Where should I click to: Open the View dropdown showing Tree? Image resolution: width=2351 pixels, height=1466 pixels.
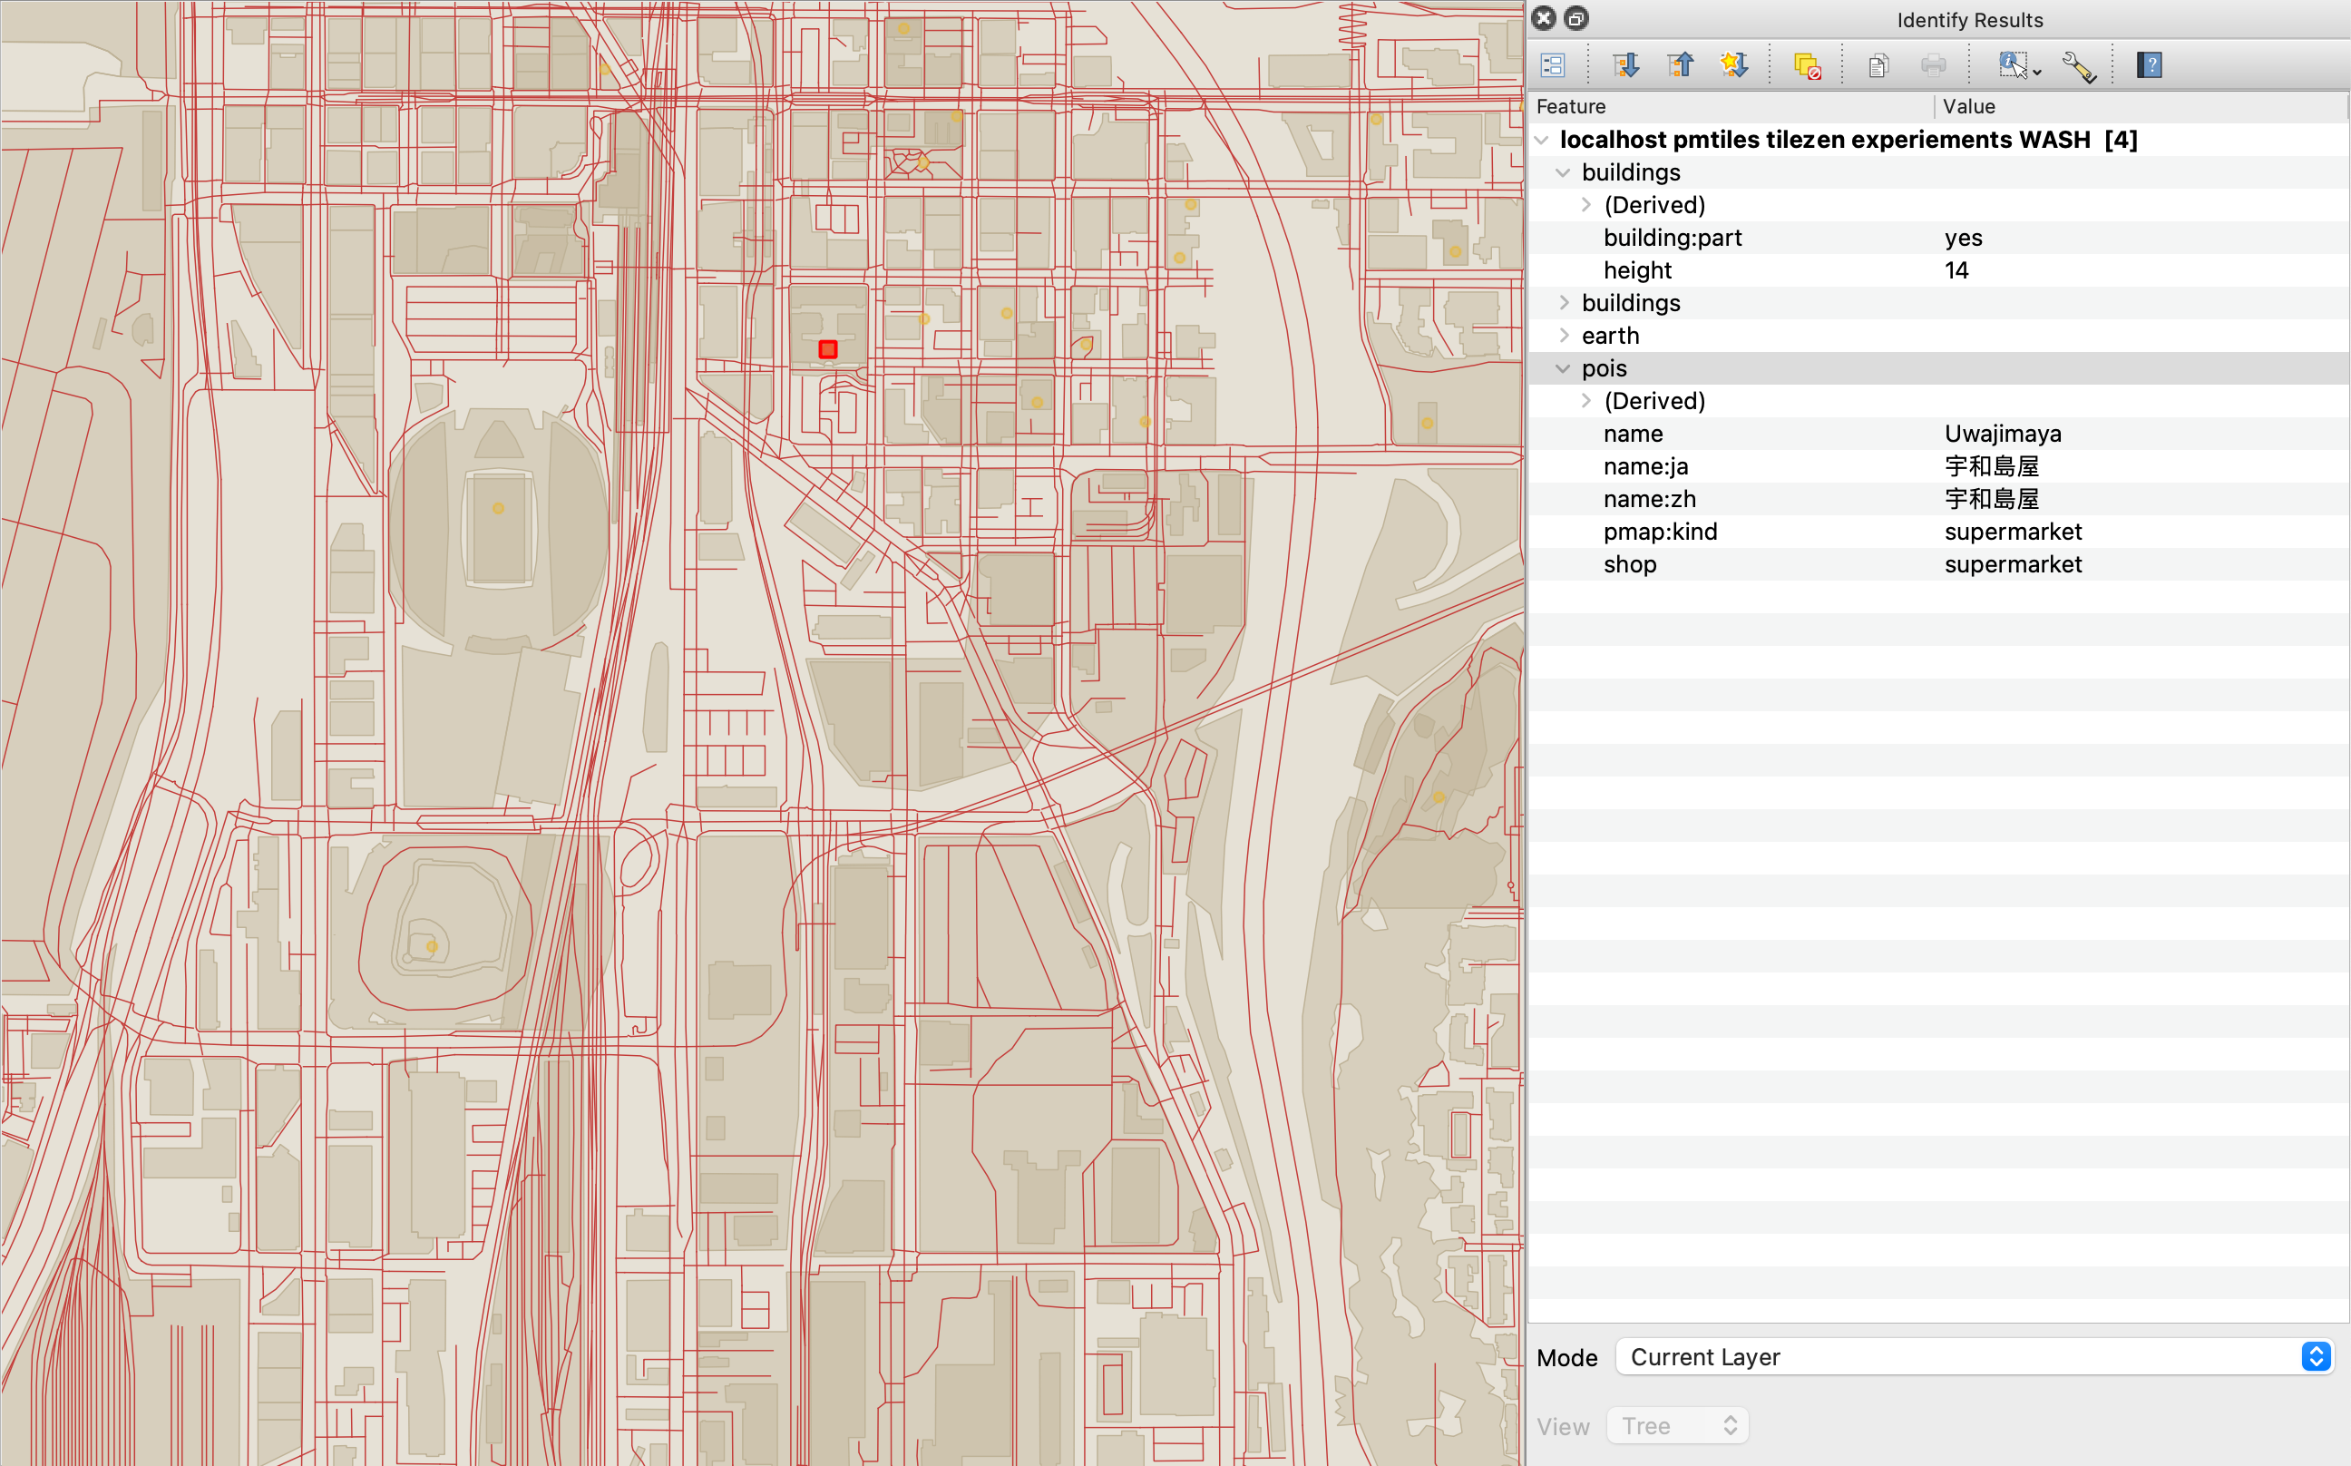coord(1677,1425)
